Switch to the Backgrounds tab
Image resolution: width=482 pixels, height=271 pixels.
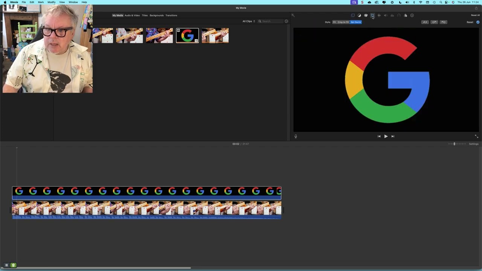point(157,15)
